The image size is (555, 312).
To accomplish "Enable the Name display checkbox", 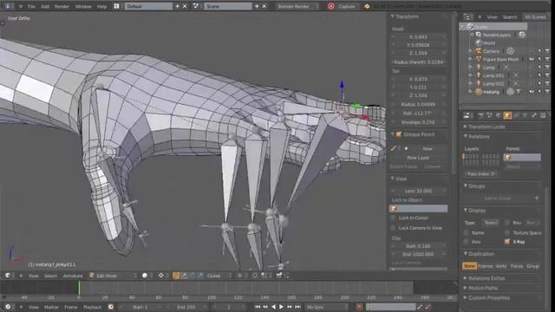I will click(x=467, y=233).
